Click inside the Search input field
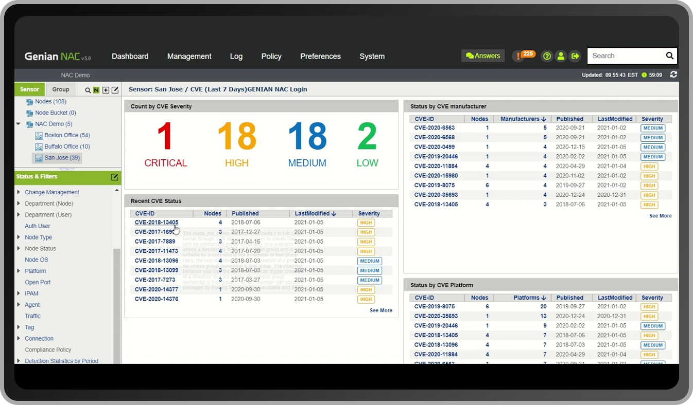Image resolution: width=693 pixels, height=405 pixels. click(x=626, y=56)
